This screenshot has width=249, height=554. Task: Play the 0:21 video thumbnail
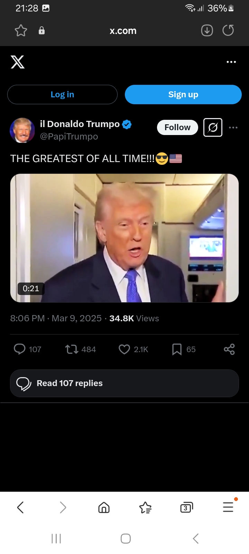click(124, 238)
